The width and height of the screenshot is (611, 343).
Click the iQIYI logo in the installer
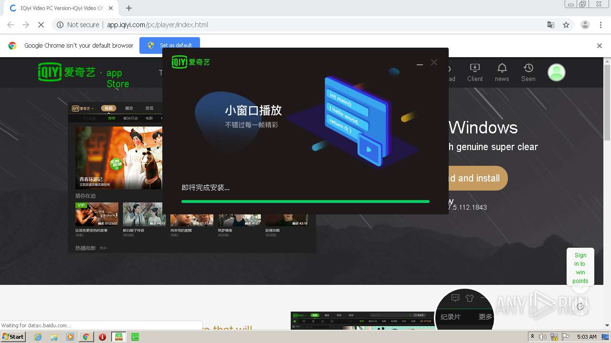point(191,62)
